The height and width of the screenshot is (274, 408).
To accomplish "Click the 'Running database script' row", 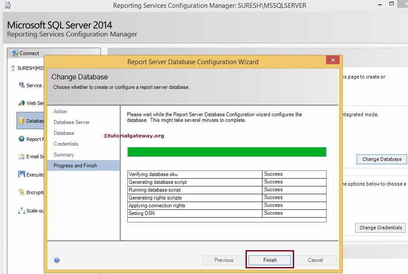I will [x=227, y=190].
